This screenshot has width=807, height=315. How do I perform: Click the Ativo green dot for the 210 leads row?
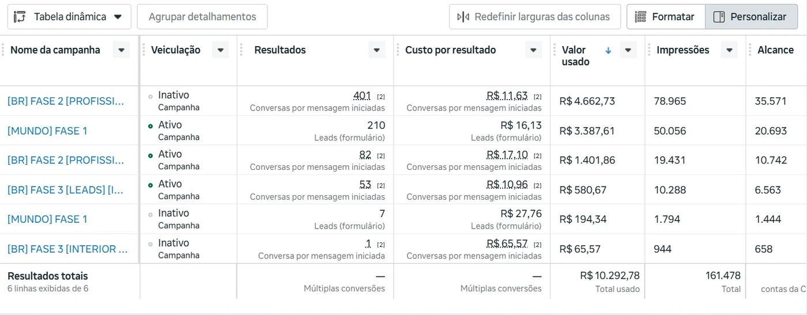150,126
